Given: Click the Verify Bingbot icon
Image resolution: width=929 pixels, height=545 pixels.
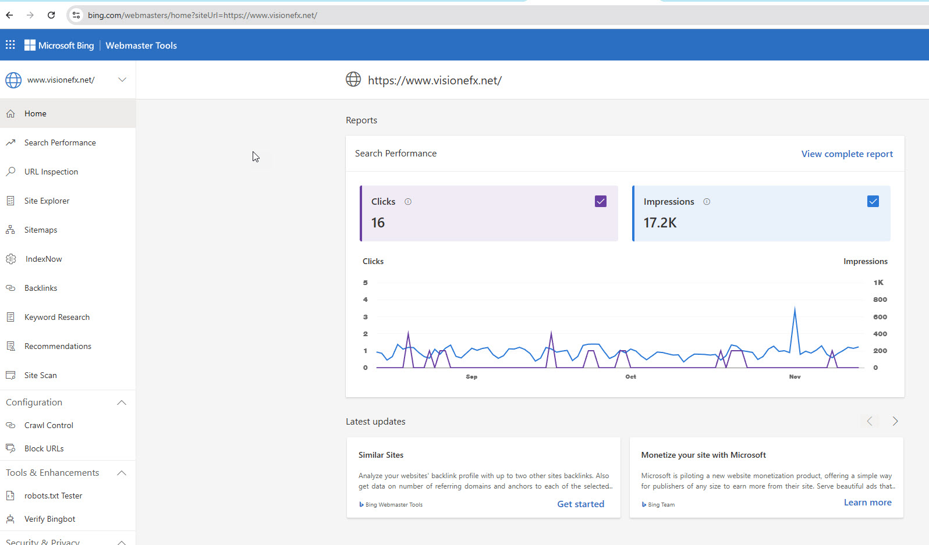Looking at the screenshot, I should click(x=10, y=519).
